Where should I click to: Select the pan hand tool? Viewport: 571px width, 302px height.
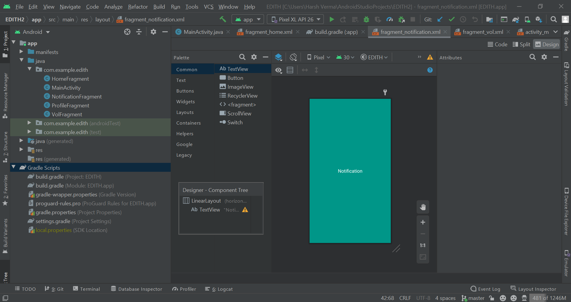[423, 207]
